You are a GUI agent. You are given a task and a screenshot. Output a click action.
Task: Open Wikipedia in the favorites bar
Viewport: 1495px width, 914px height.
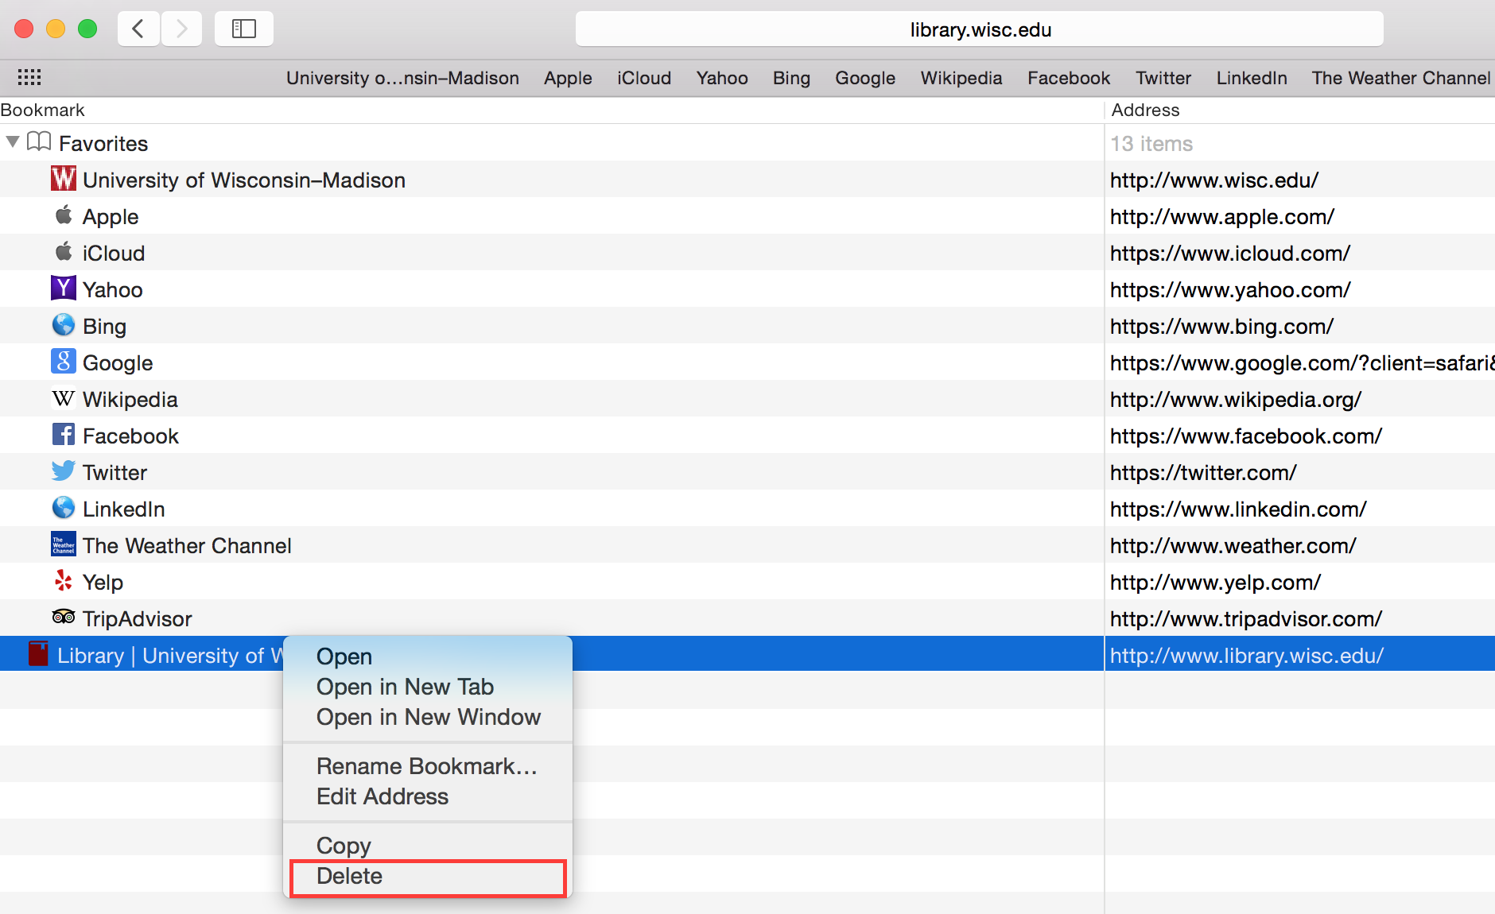[961, 78]
